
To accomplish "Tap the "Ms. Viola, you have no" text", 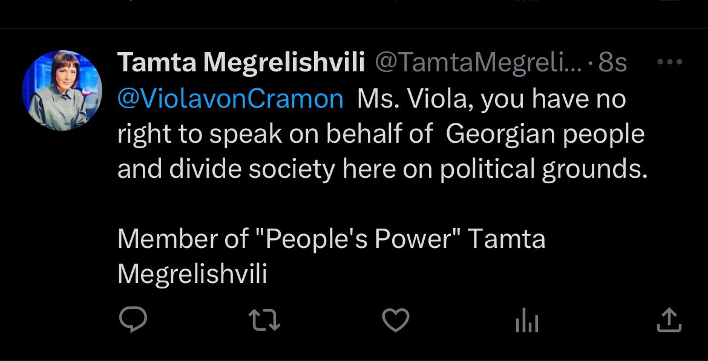I will pyautogui.click(x=491, y=99).
